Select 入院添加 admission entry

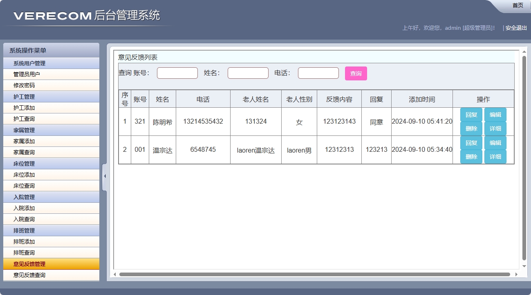click(51, 208)
